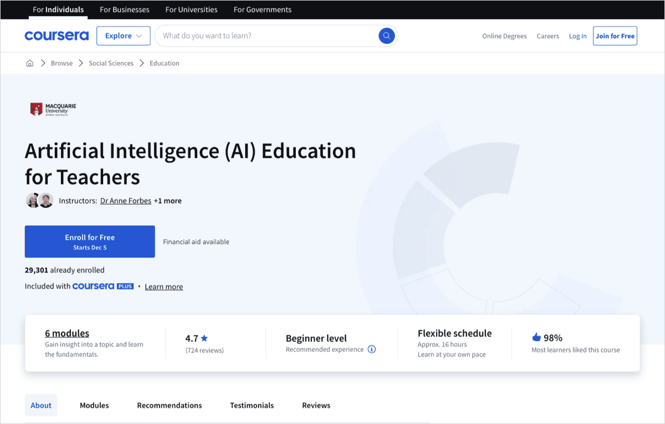This screenshot has height=424, width=665.
Task: Open the Explore dropdown
Action: (x=123, y=36)
